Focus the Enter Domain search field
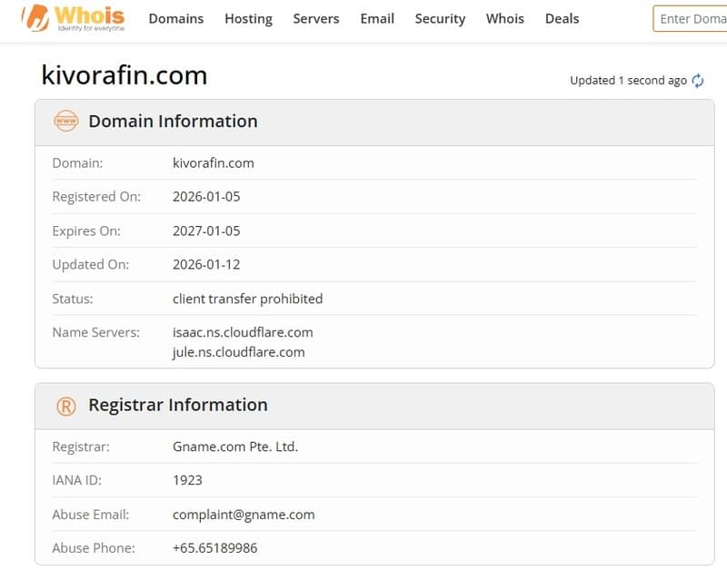 pyautogui.click(x=690, y=18)
